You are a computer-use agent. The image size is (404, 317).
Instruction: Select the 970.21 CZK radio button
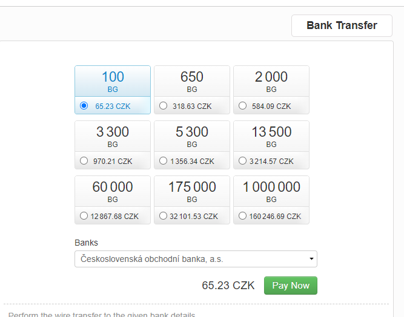tap(84, 161)
